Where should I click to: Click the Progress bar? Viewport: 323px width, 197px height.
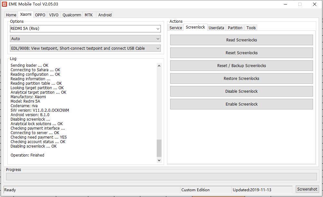pos(161,176)
